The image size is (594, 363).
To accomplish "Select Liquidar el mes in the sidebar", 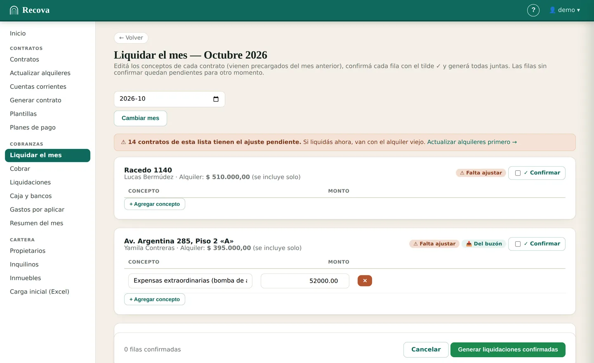I will pyautogui.click(x=47, y=156).
